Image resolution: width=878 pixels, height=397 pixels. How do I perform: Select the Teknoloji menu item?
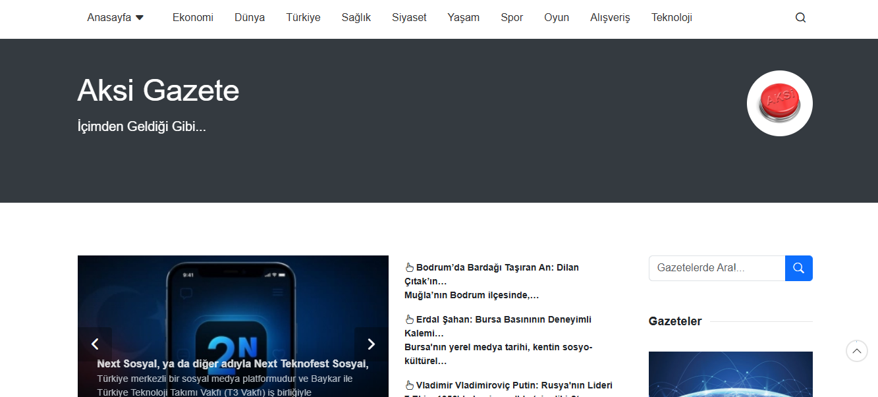click(671, 18)
